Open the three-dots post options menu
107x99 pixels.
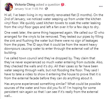coord(101,6)
